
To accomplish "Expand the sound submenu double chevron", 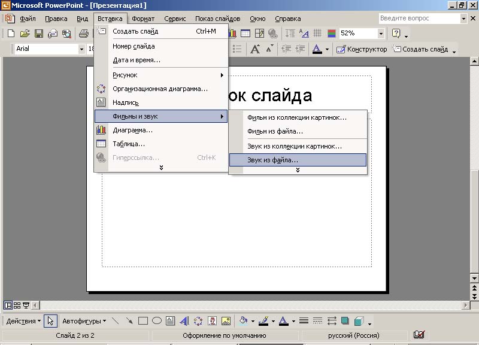I will pyautogui.click(x=298, y=170).
